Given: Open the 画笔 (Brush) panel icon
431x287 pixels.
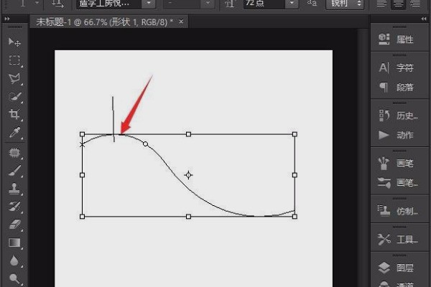Looking at the screenshot, I should 384,163.
